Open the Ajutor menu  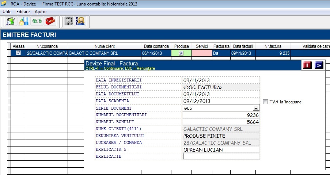pos(41,12)
